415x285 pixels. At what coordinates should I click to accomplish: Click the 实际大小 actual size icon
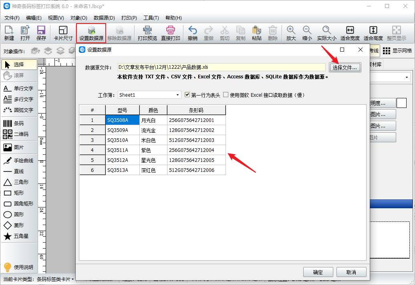click(326, 33)
